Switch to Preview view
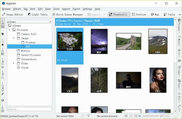182x119 pixels. click(x=139, y=15)
